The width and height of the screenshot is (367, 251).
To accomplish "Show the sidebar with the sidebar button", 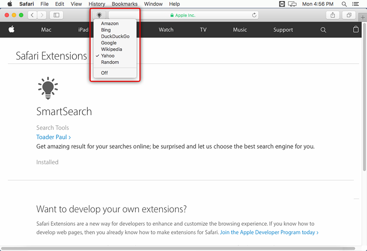I will (56, 15).
